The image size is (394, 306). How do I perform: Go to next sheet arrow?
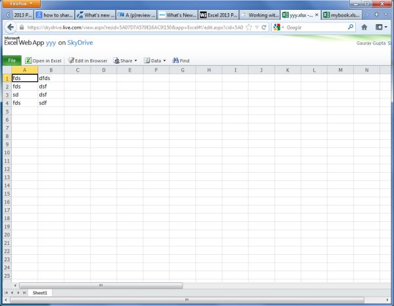coord(18,293)
